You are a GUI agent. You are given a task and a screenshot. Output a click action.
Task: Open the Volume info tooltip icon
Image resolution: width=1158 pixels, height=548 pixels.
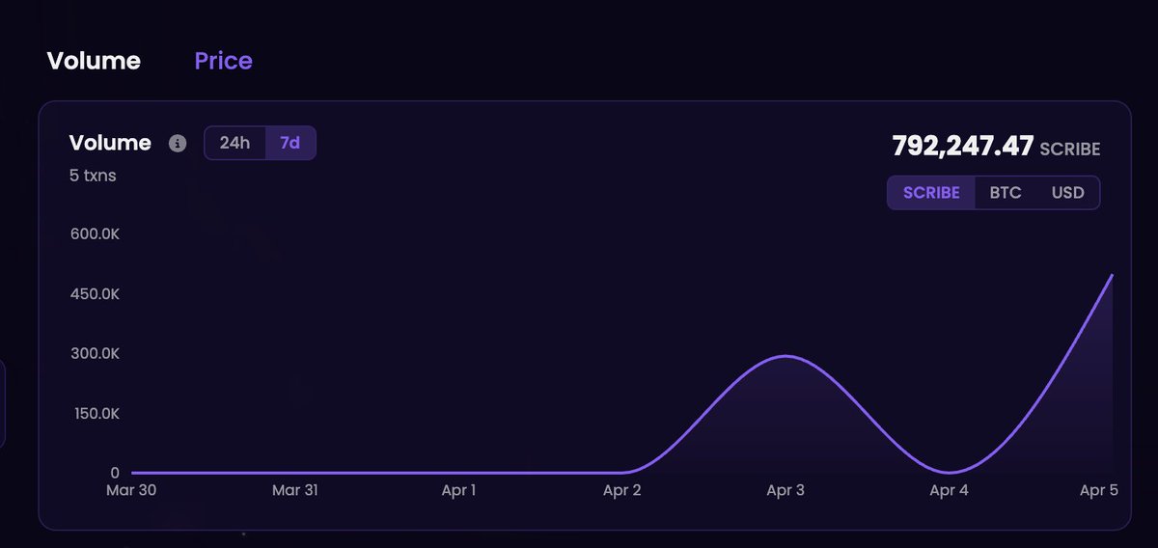[x=178, y=144]
